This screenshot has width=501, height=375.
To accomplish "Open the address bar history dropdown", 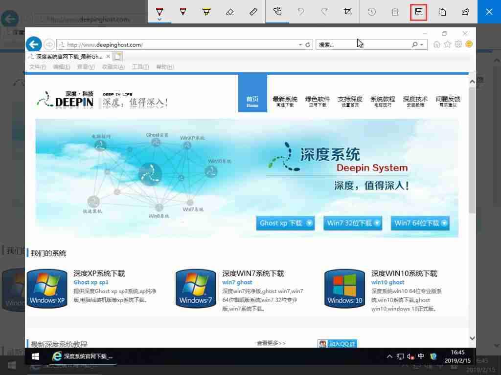I will click(300, 44).
